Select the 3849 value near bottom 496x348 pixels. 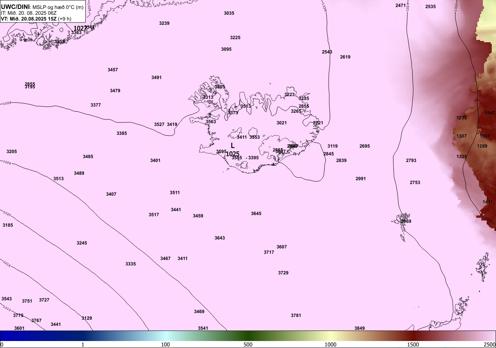click(x=360, y=328)
